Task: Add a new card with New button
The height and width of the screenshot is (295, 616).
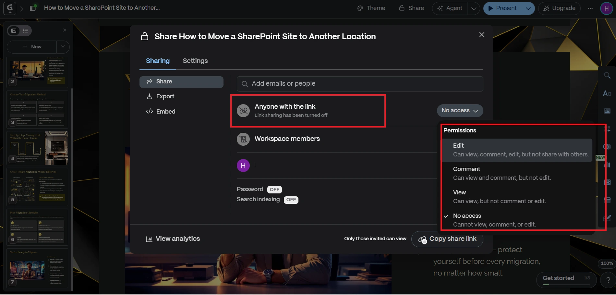Action: (x=32, y=47)
